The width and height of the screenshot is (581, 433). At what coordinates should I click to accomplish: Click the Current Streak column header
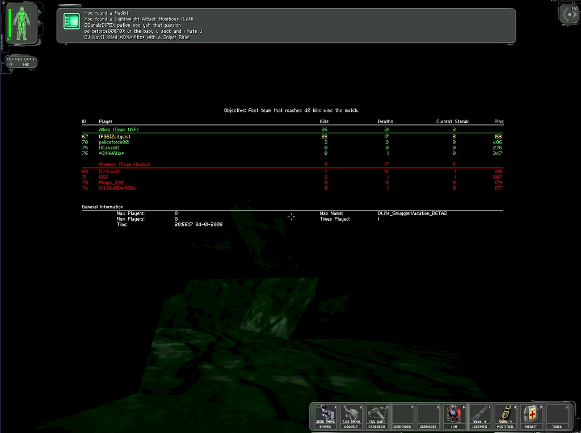(x=452, y=121)
